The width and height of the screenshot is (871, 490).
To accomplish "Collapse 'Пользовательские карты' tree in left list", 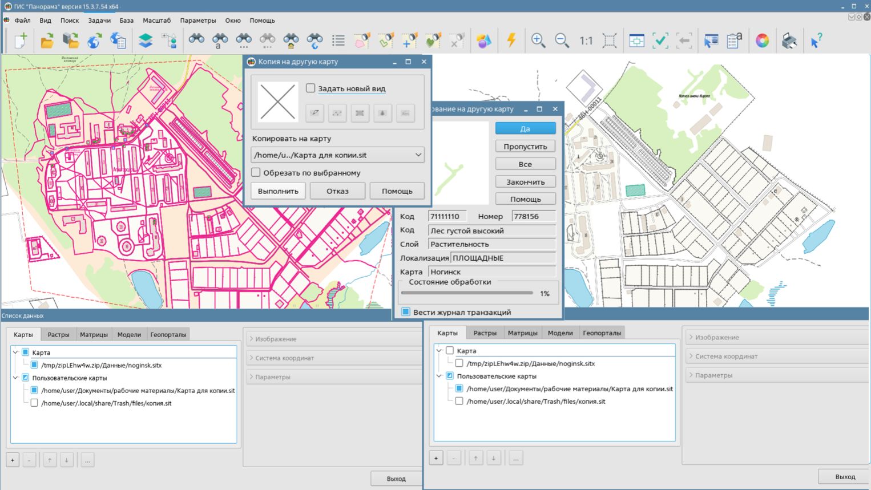I will click(15, 378).
